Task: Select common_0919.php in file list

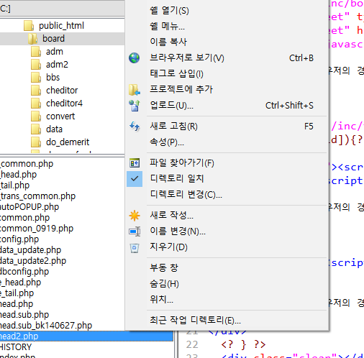Action: 37,229
